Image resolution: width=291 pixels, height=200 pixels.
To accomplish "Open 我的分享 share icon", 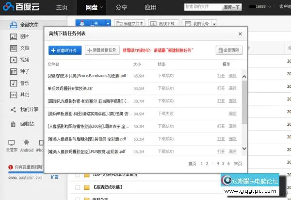I will (x=13, y=110).
